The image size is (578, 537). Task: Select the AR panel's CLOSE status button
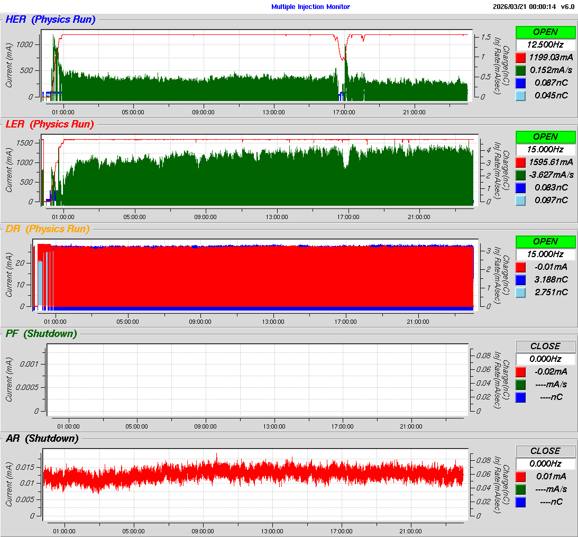(545, 451)
